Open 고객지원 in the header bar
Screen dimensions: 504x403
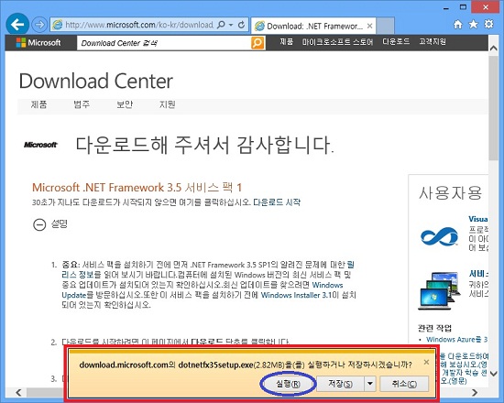[x=433, y=42]
